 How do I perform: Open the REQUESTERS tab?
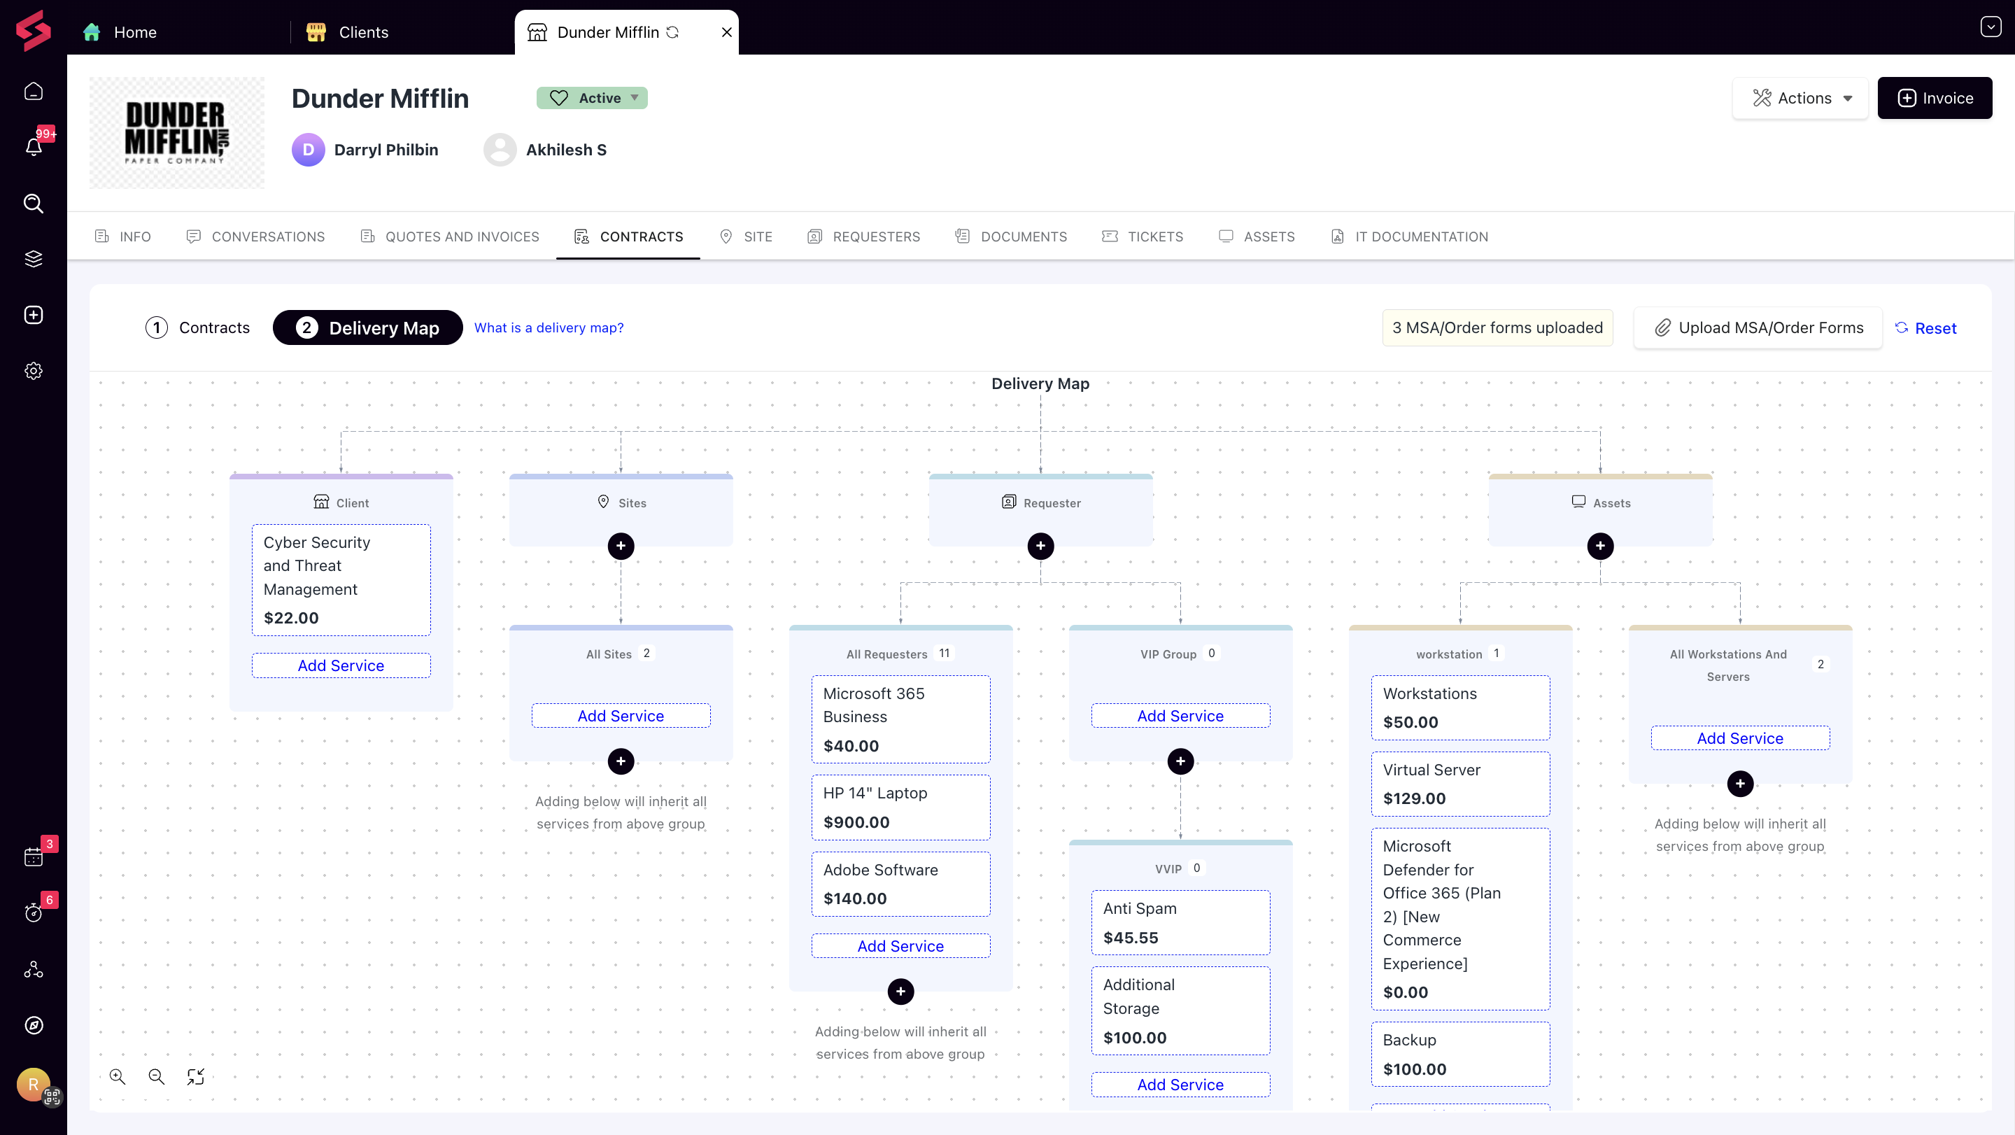[863, 237]
